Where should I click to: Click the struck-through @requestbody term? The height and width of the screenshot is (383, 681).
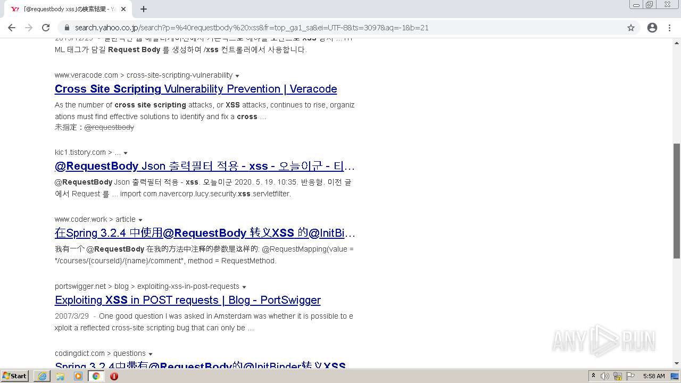(109, 127)
